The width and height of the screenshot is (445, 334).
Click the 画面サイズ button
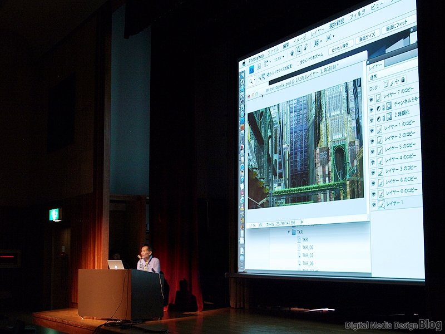(x=367, y=37)
